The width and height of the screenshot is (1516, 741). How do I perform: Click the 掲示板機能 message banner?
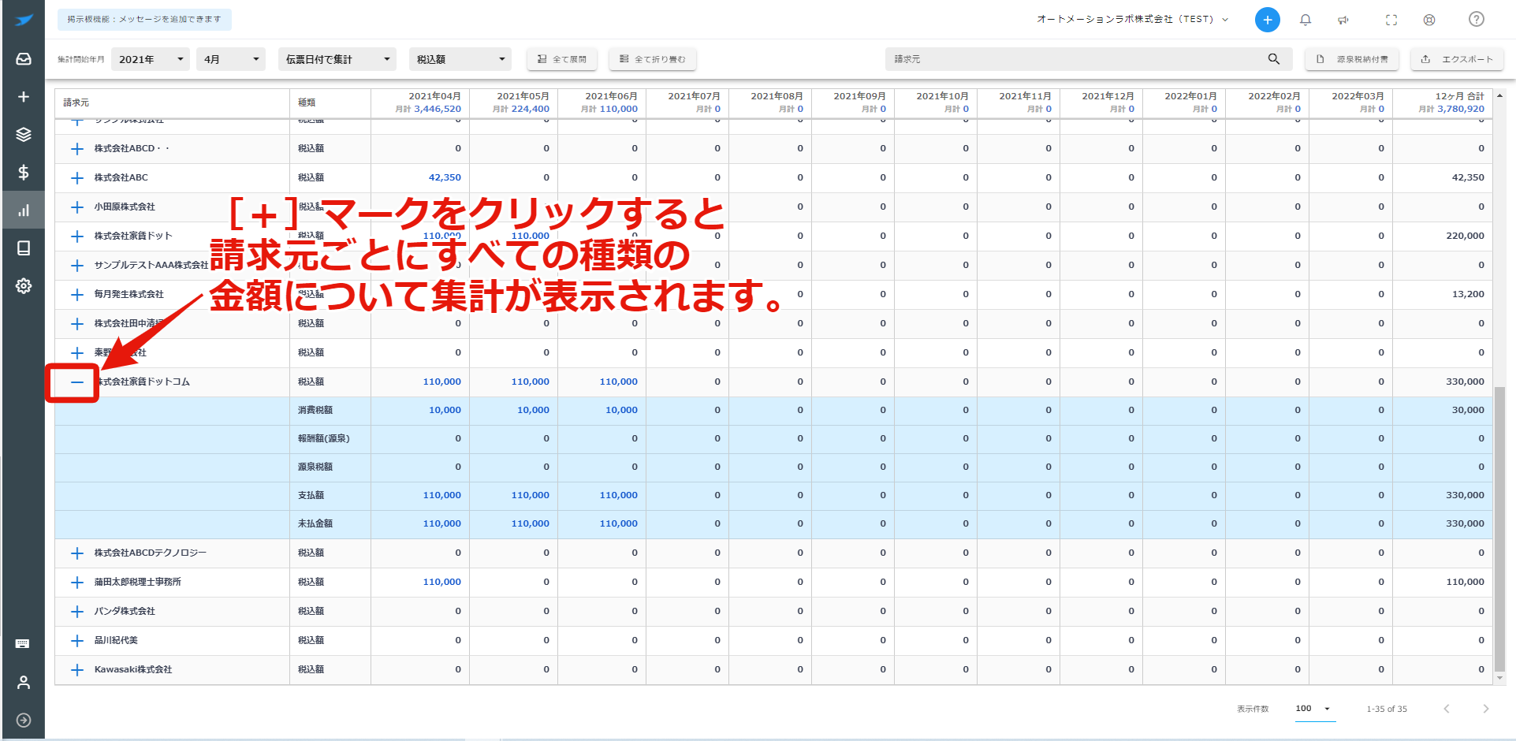tap(144, 19)
